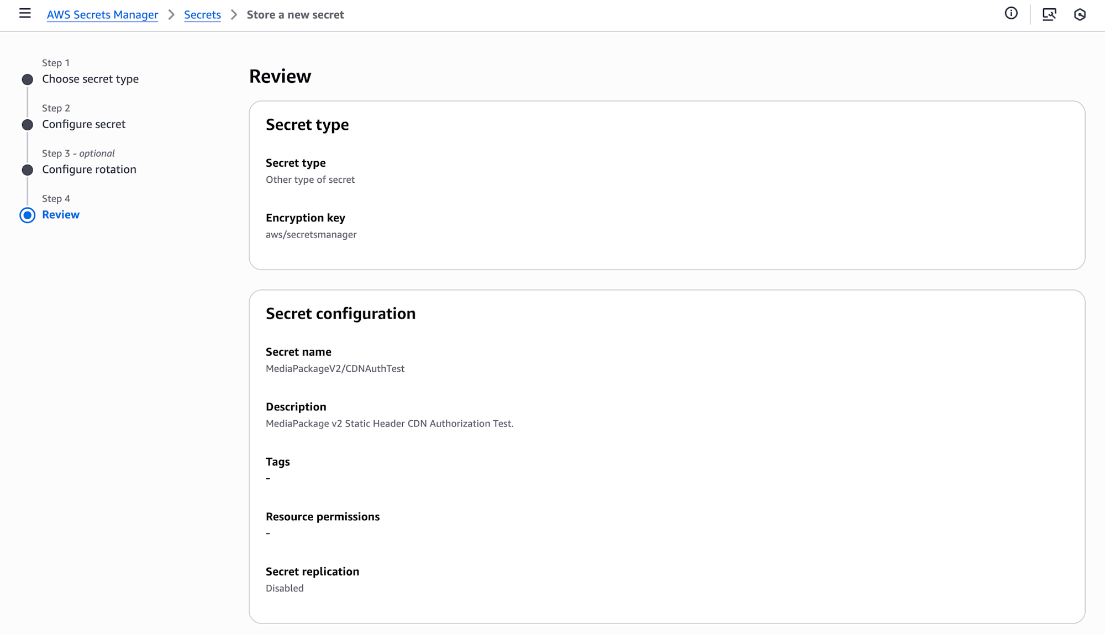Go to AWS Secrets Manager breadcrumb link

point(102,15)
